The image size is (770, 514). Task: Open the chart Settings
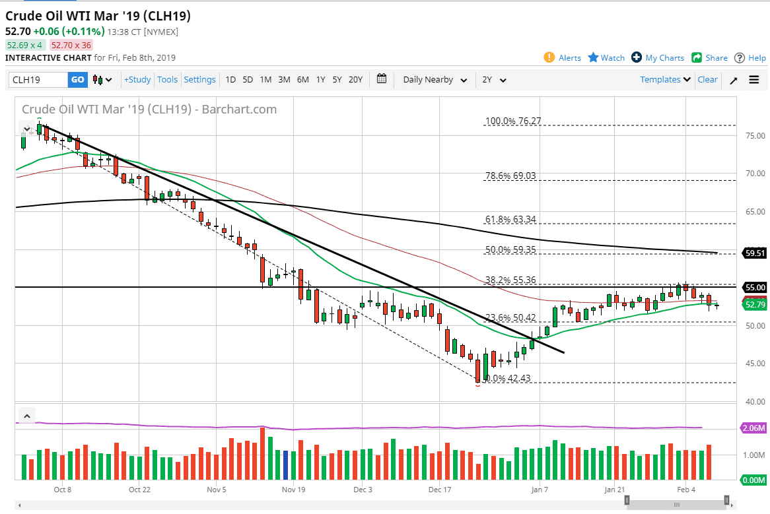point(199,79)
